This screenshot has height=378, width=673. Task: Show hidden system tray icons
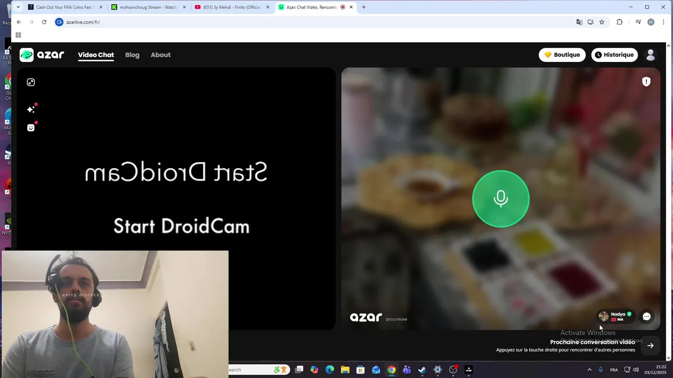[x=589, y=370]
